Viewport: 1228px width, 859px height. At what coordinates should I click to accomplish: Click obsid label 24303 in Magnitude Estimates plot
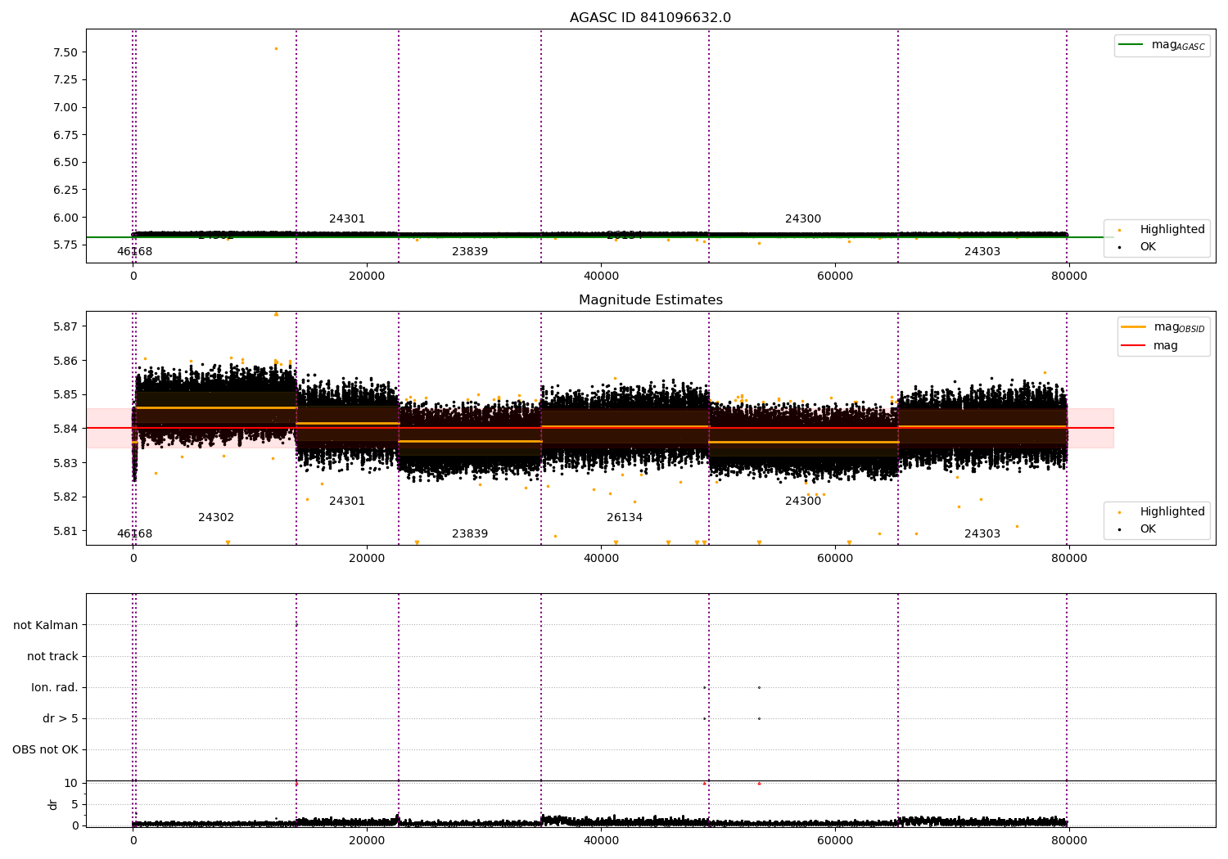click(982, 534)
